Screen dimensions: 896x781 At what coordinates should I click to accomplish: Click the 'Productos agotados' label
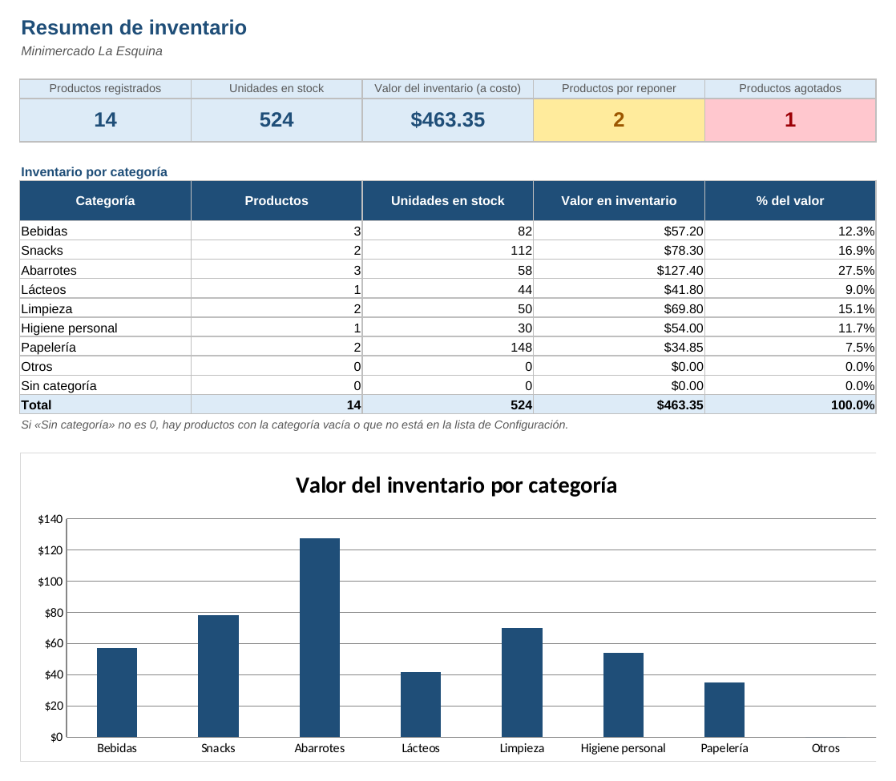[790, 89]
